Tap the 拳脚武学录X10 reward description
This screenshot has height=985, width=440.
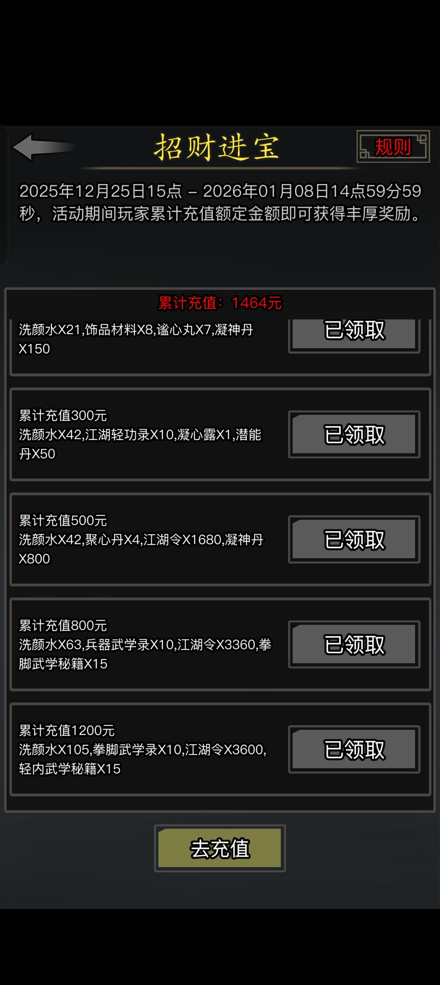click(142, 759)
